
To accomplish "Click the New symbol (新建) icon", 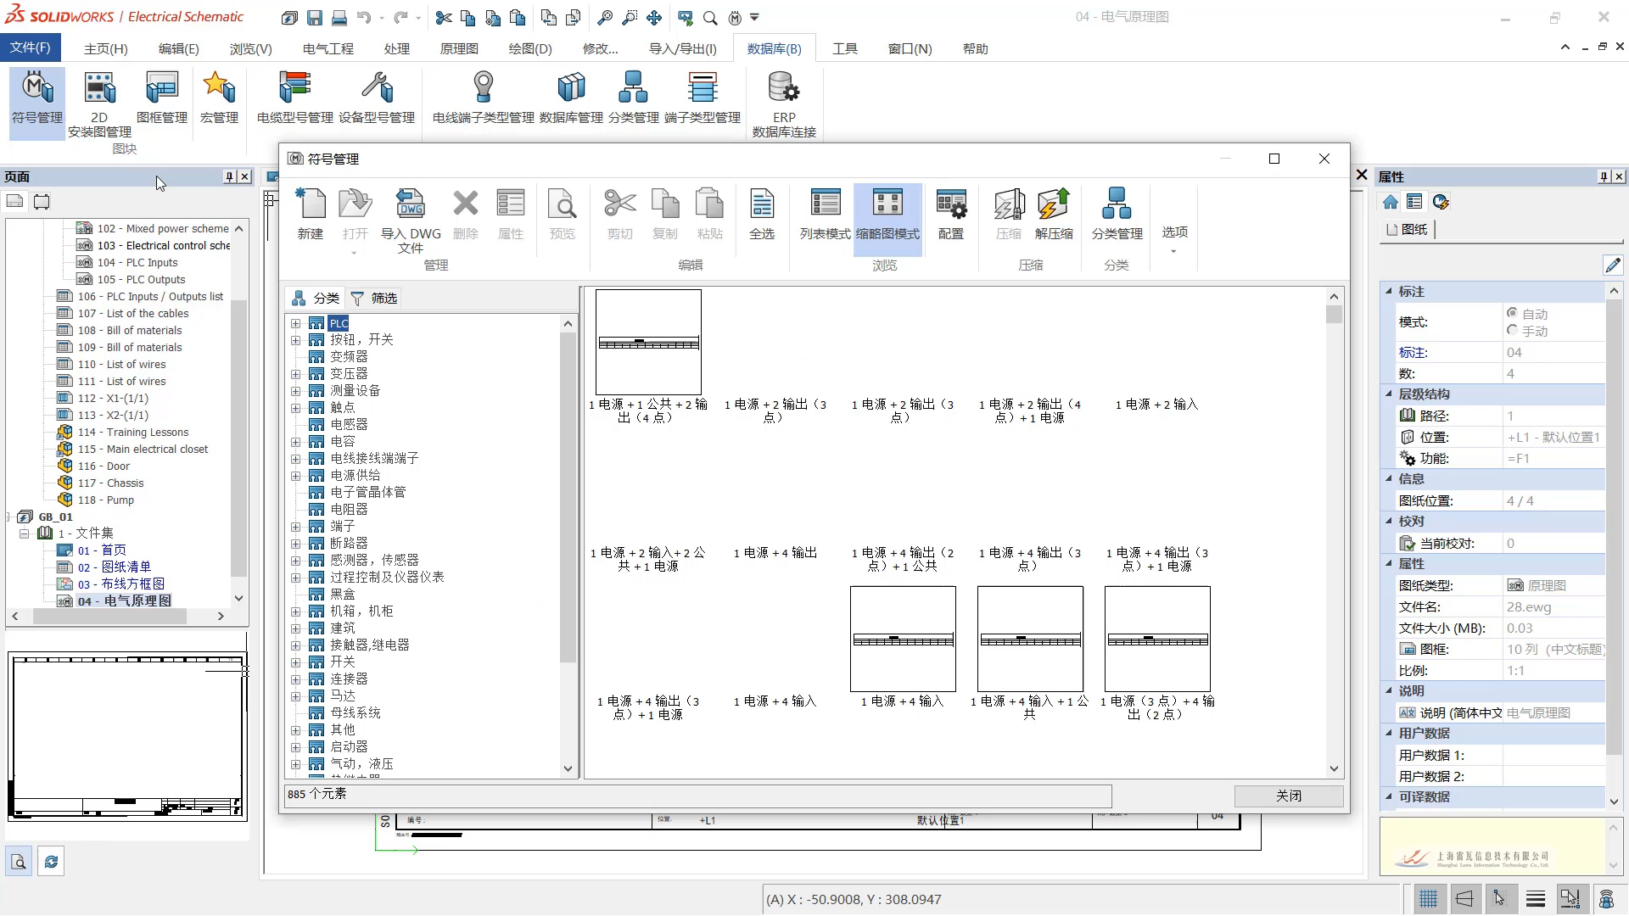I will click(x=311, y=215).
